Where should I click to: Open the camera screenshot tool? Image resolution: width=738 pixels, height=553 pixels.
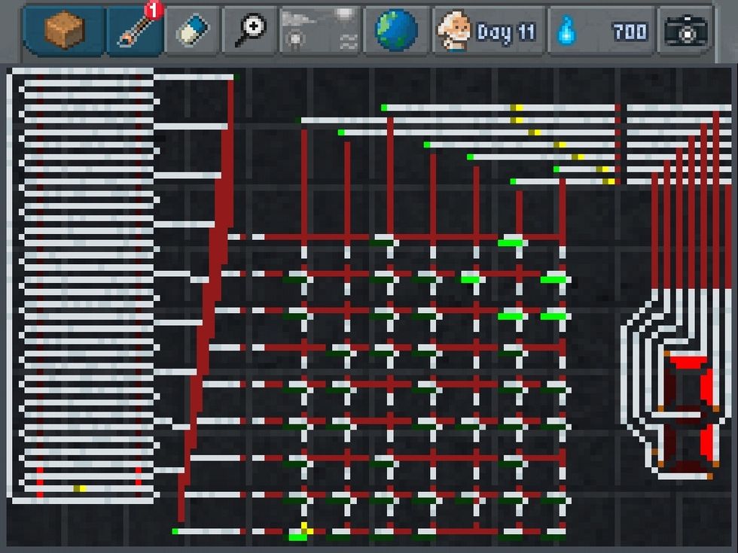click(686, 32)
